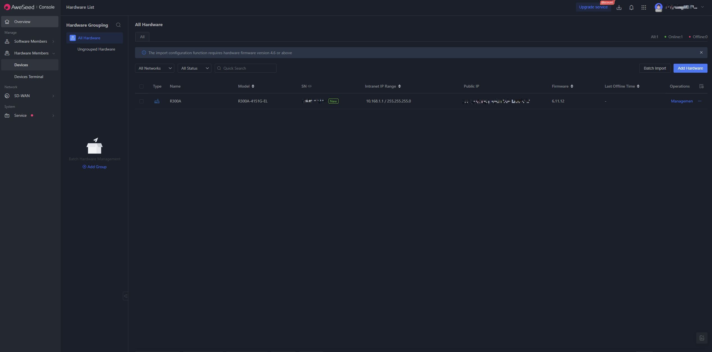Check the R300A row checkbox

click(x=142, y=101)
